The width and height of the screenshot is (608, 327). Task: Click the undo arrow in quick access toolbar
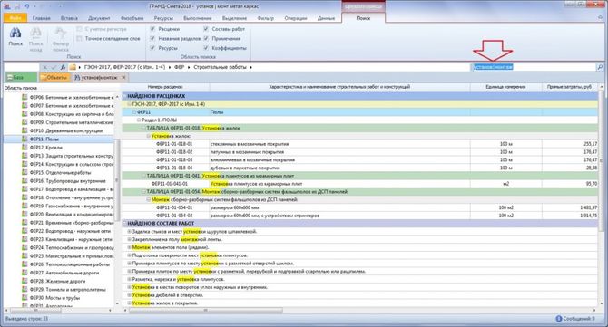coord(26,6)
